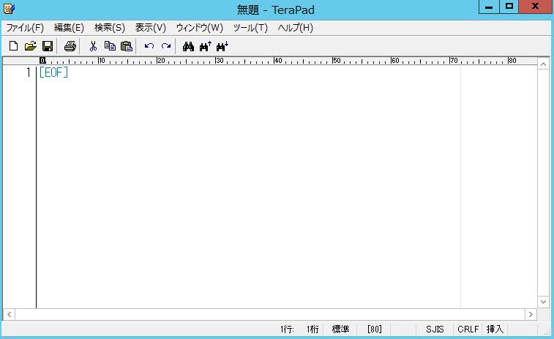Maximize the TeraPad window
The image size is (554, 339).
coord(509,7)
